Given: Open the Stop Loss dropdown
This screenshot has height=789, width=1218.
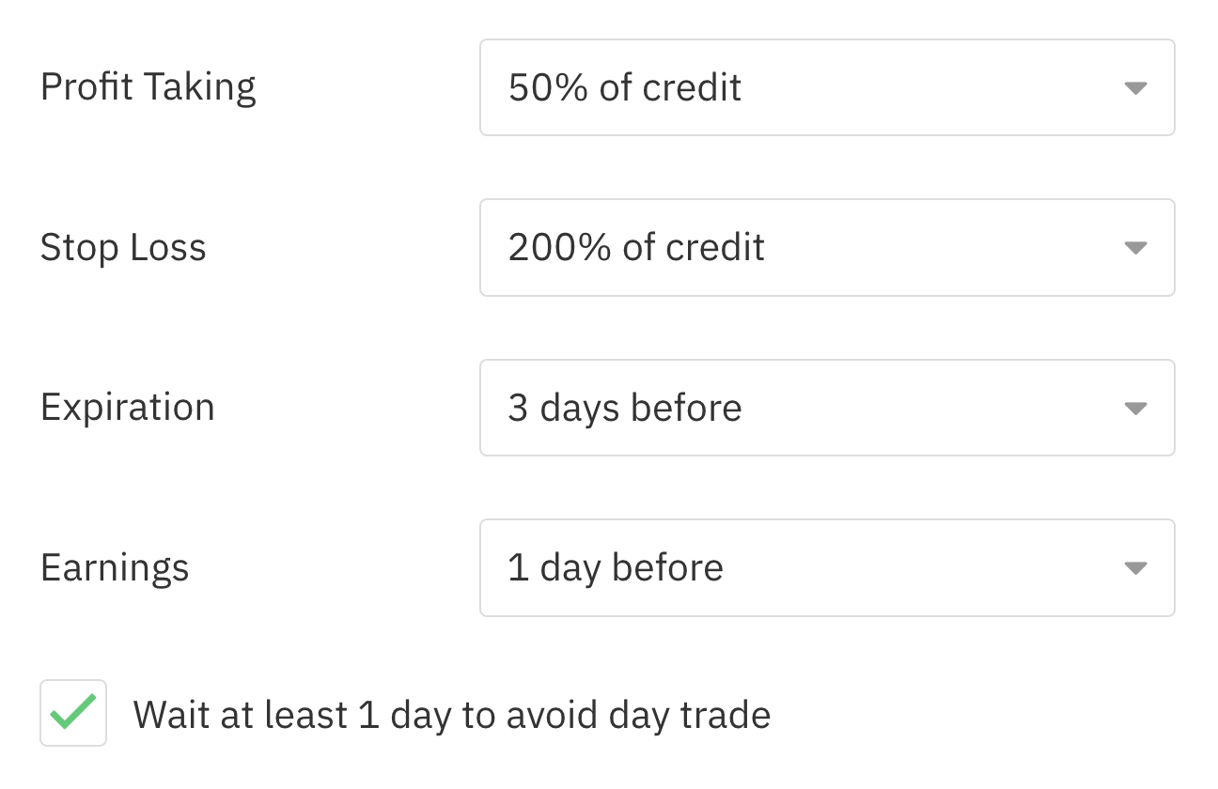Looking at the screenshot, I should click(x=827, y=247).
